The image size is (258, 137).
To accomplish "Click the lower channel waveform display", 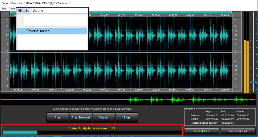I will tap(121, 70).
